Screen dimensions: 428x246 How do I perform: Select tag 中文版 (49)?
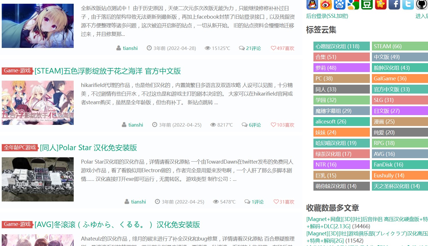400,57
